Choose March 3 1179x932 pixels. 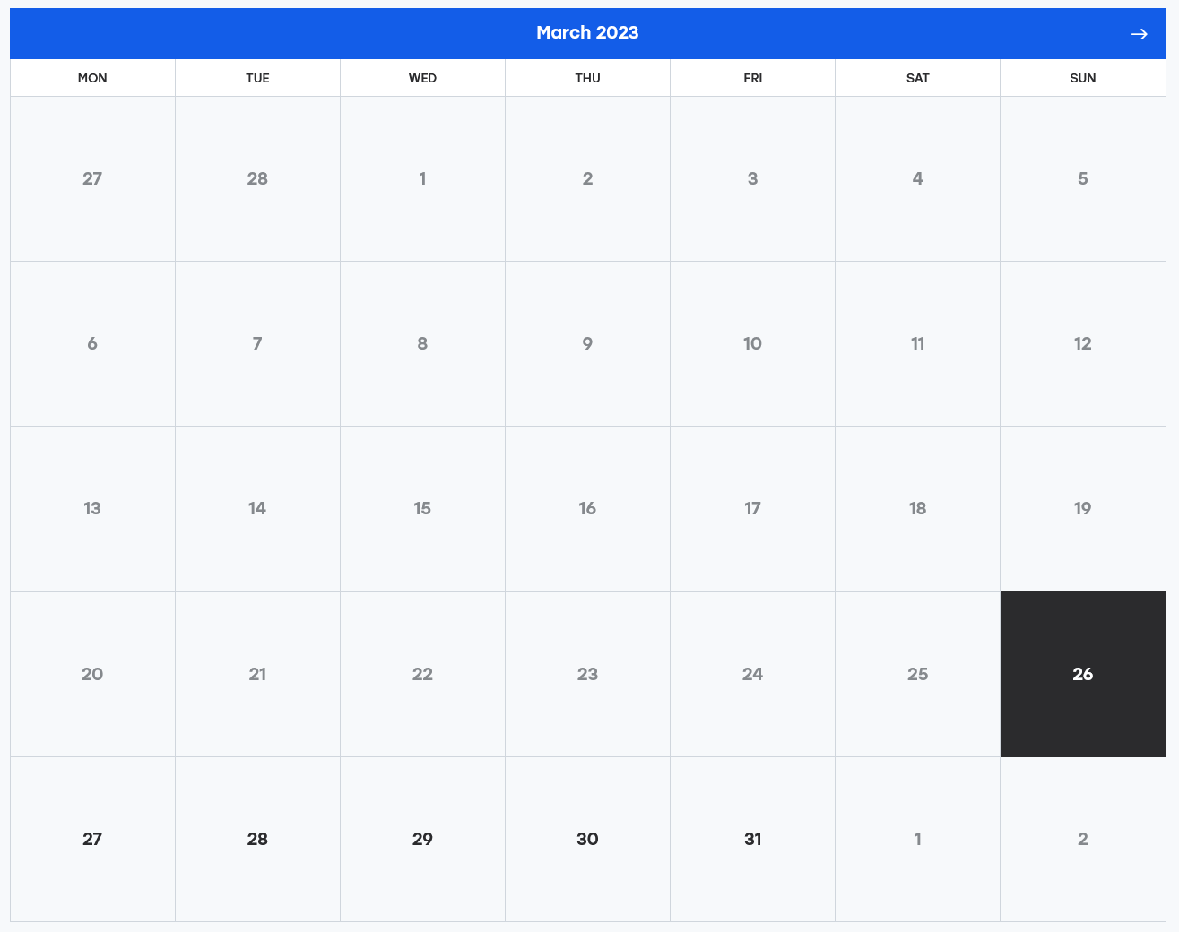coord(752,178)
